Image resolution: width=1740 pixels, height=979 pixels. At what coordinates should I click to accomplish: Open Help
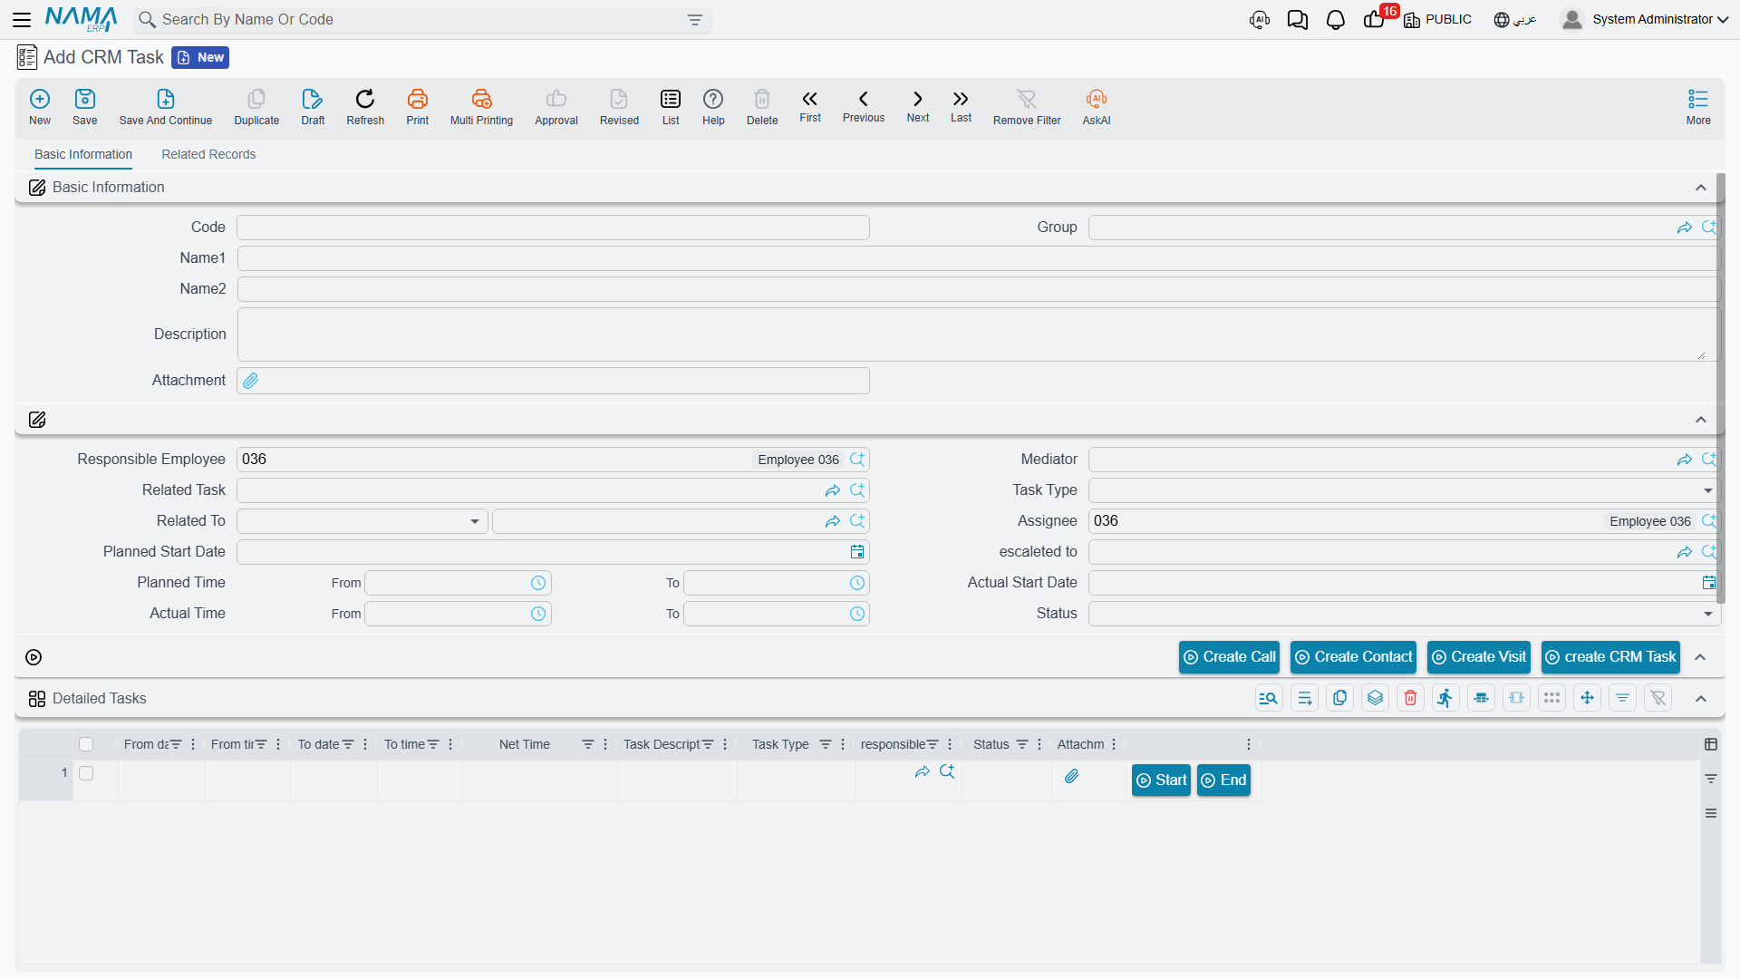coord(713,106)
